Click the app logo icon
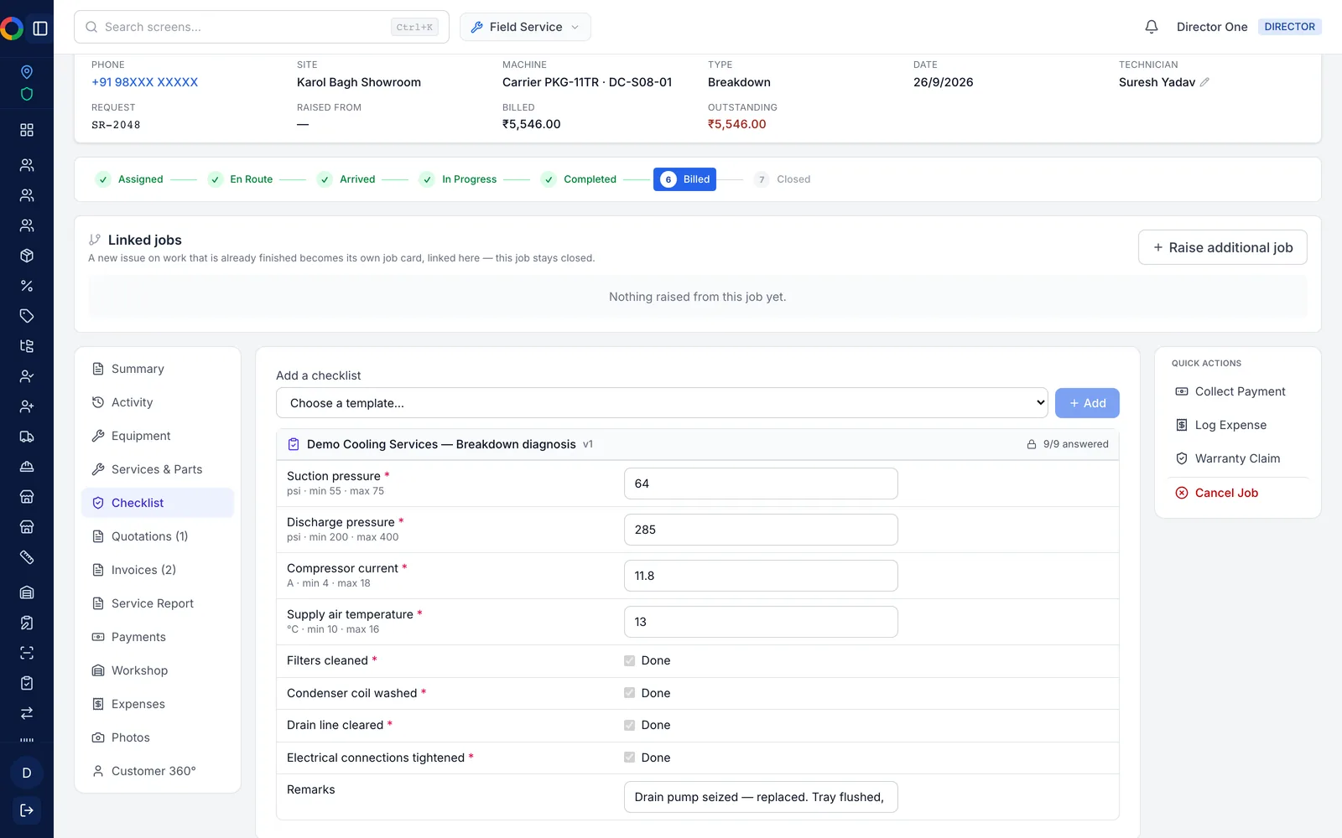1342x838 pixels. click(x=12, y=28)
